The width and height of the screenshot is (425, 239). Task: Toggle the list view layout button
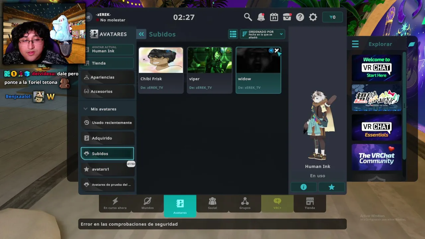coord(233,34)
